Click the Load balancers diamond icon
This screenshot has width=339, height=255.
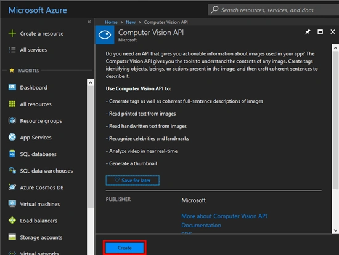tap(12, 221)
